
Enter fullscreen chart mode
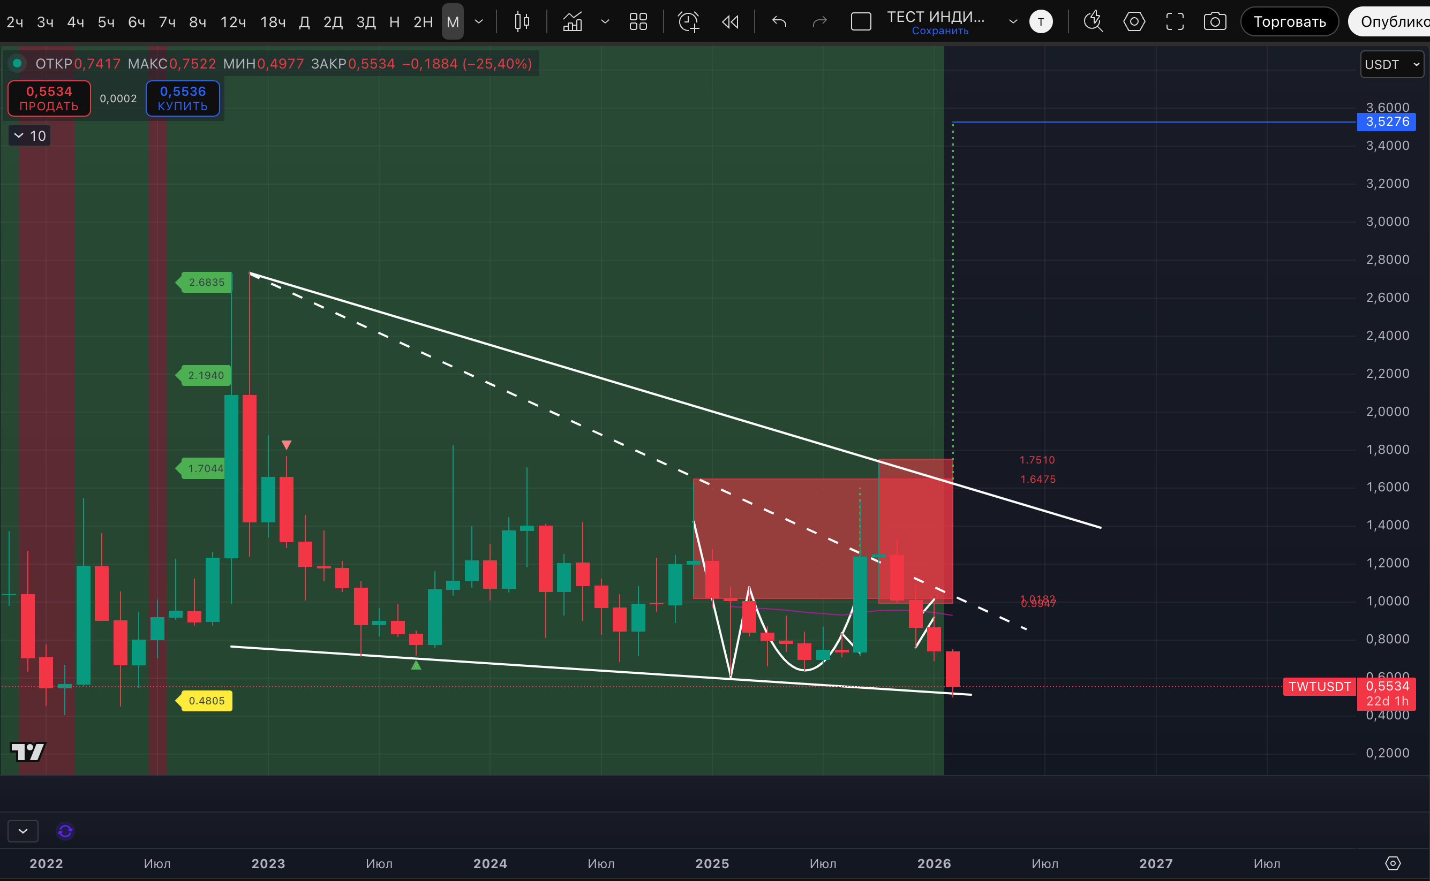(x=1175, y=22)
